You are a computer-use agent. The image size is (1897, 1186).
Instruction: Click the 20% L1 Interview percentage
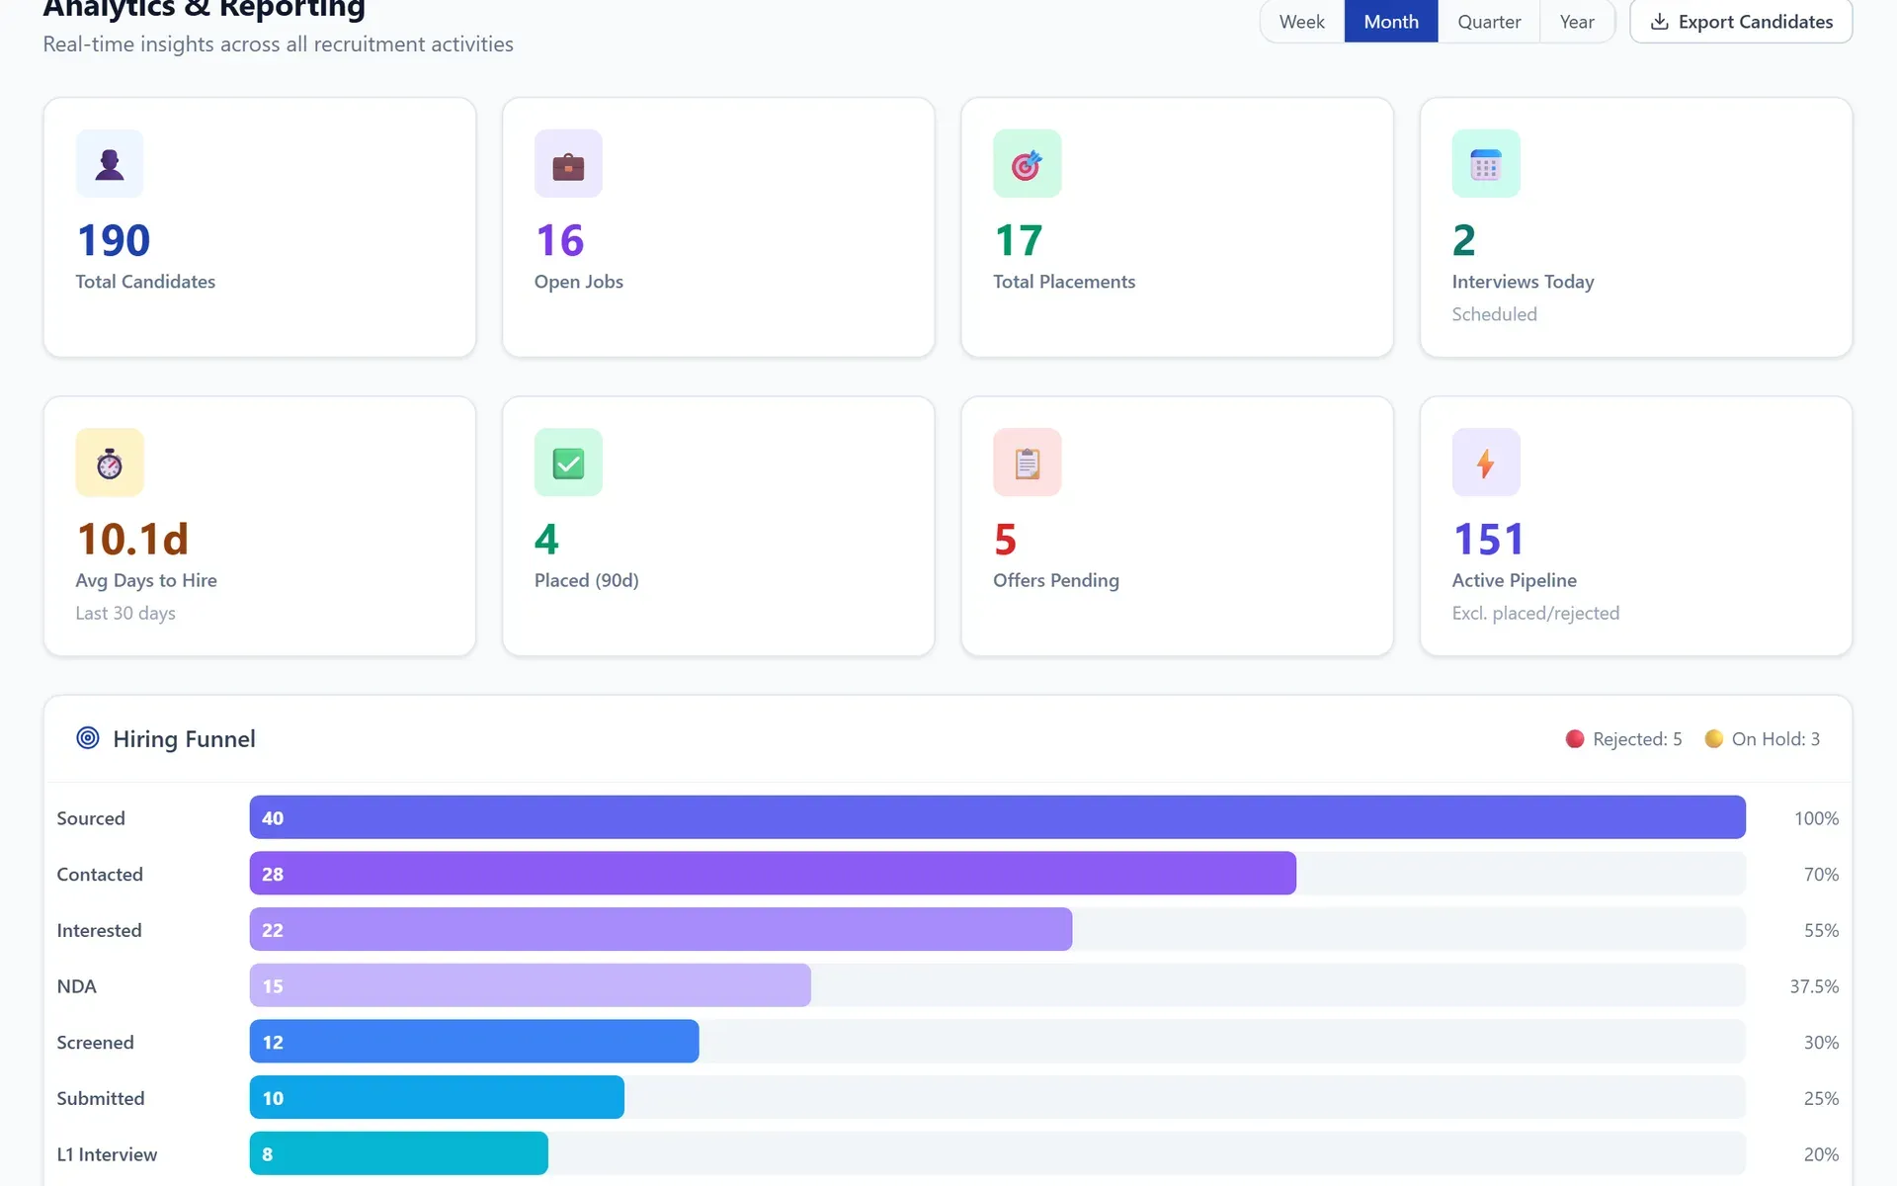1821,1154
